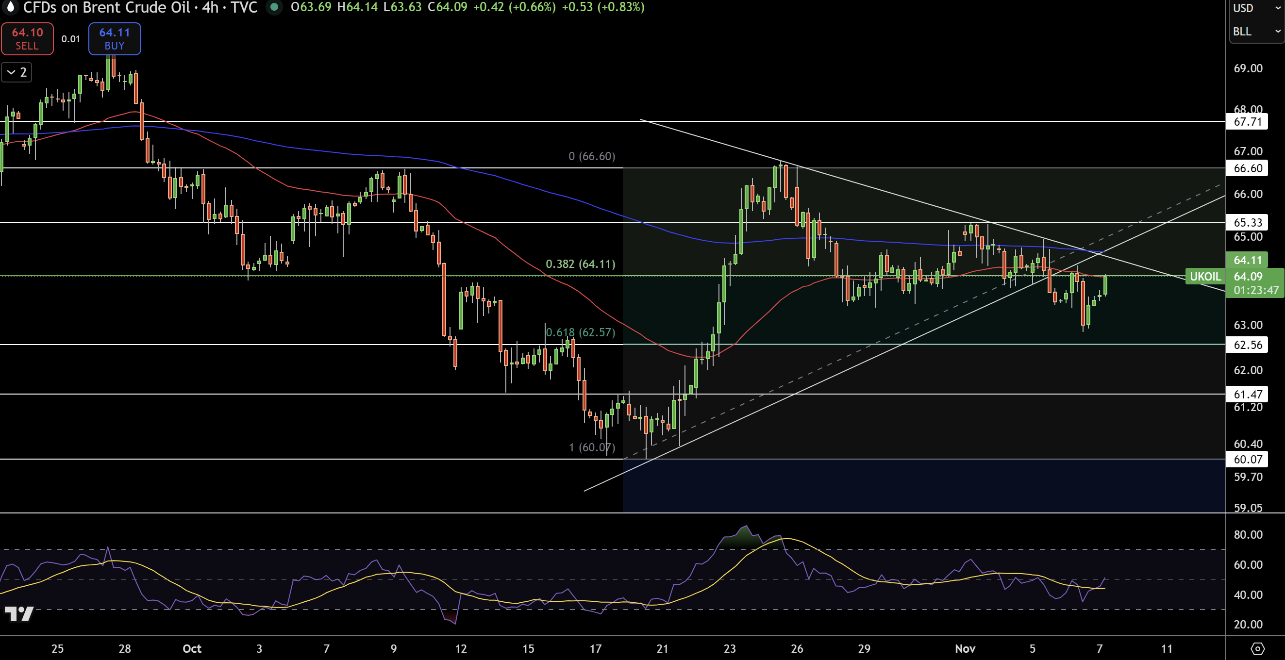Click the green market status dot
The image size is (1285, 660).
(274, 7)
